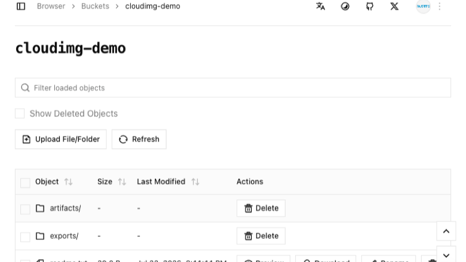Go to Browser breadcrumb
This screenshot has height=262, width=466.
(51, 6)
